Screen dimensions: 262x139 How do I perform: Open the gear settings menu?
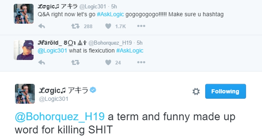point(196,92)
